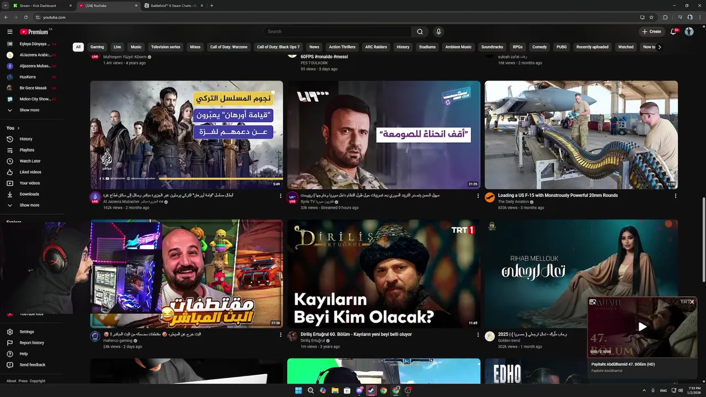This screenshot has height=397, width=706.
Task: Select the ARC Raiders filter chip
Action: [x=376, y=47]
